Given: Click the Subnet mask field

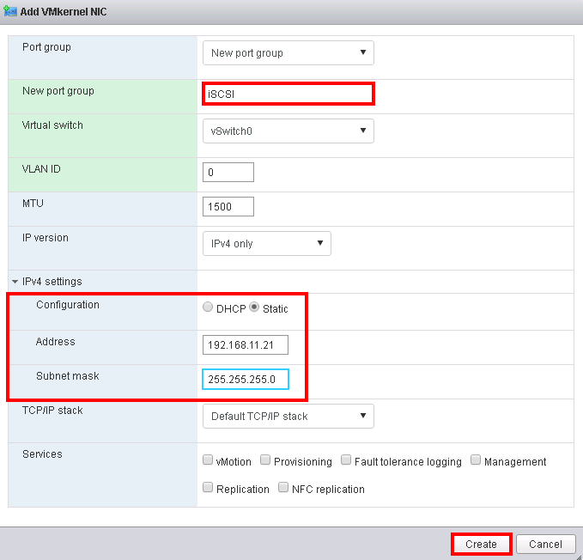Looking at the screenshot, I should coord(246,379).
